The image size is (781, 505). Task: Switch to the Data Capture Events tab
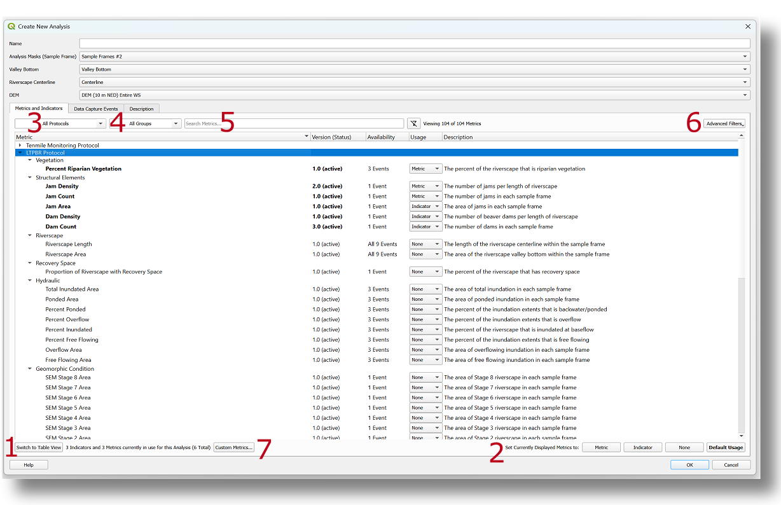(95, 109)
